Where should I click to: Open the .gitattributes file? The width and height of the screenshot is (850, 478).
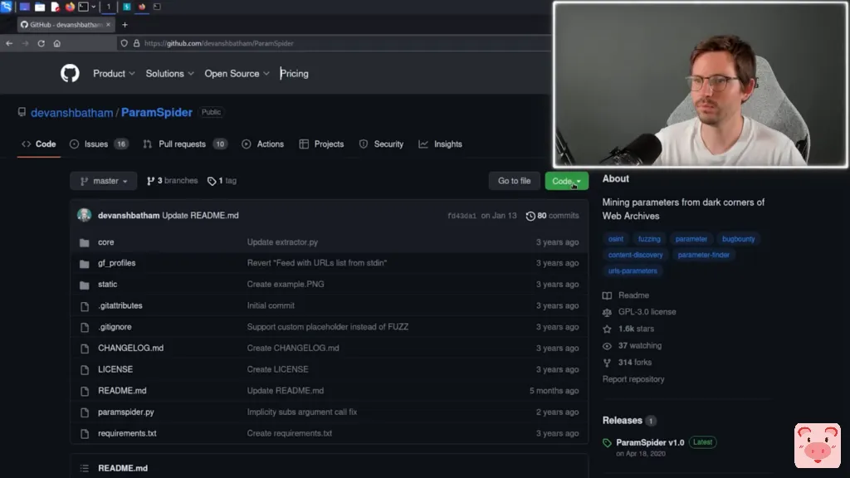120,305
